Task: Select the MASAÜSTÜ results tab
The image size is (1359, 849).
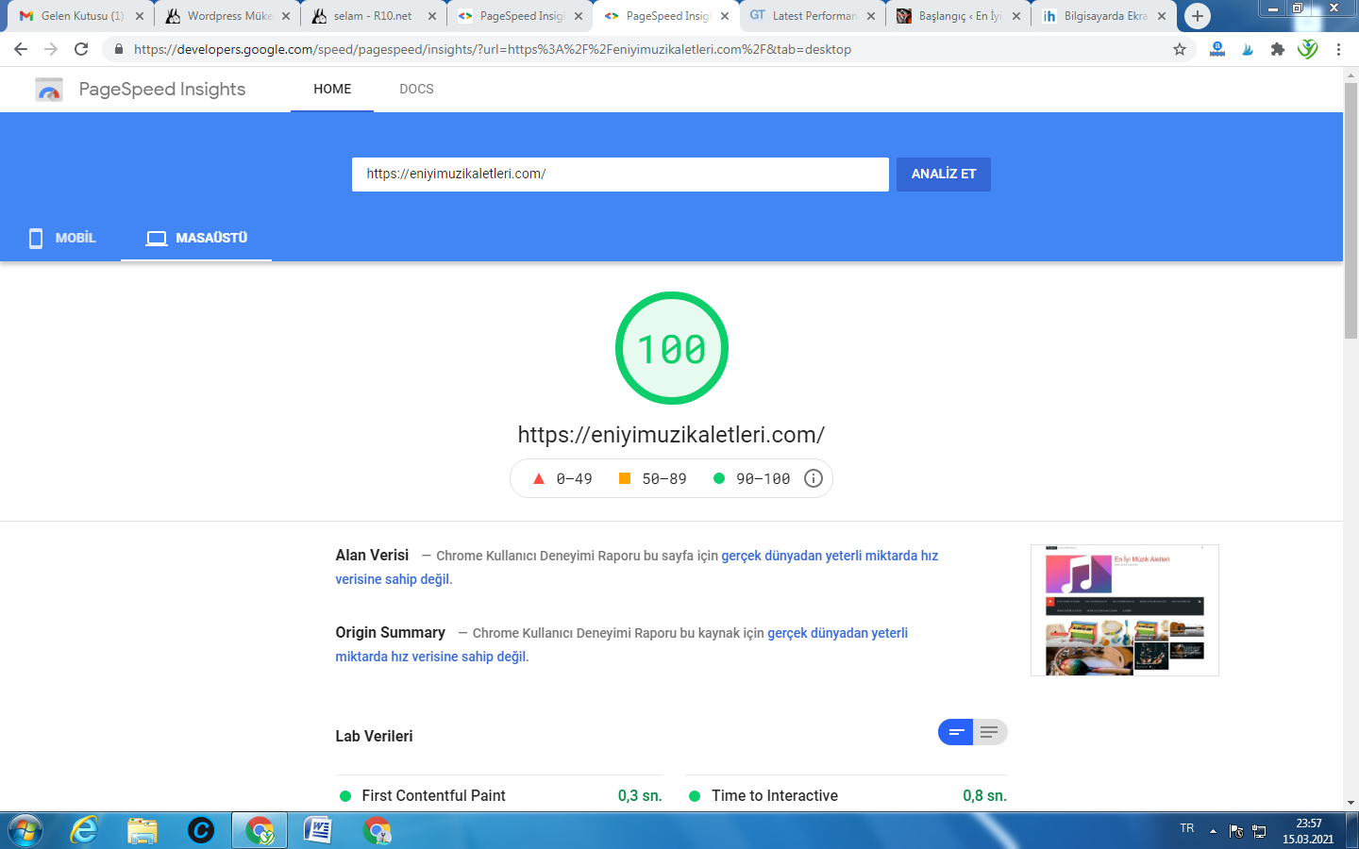Action: (x=196, y=238)
